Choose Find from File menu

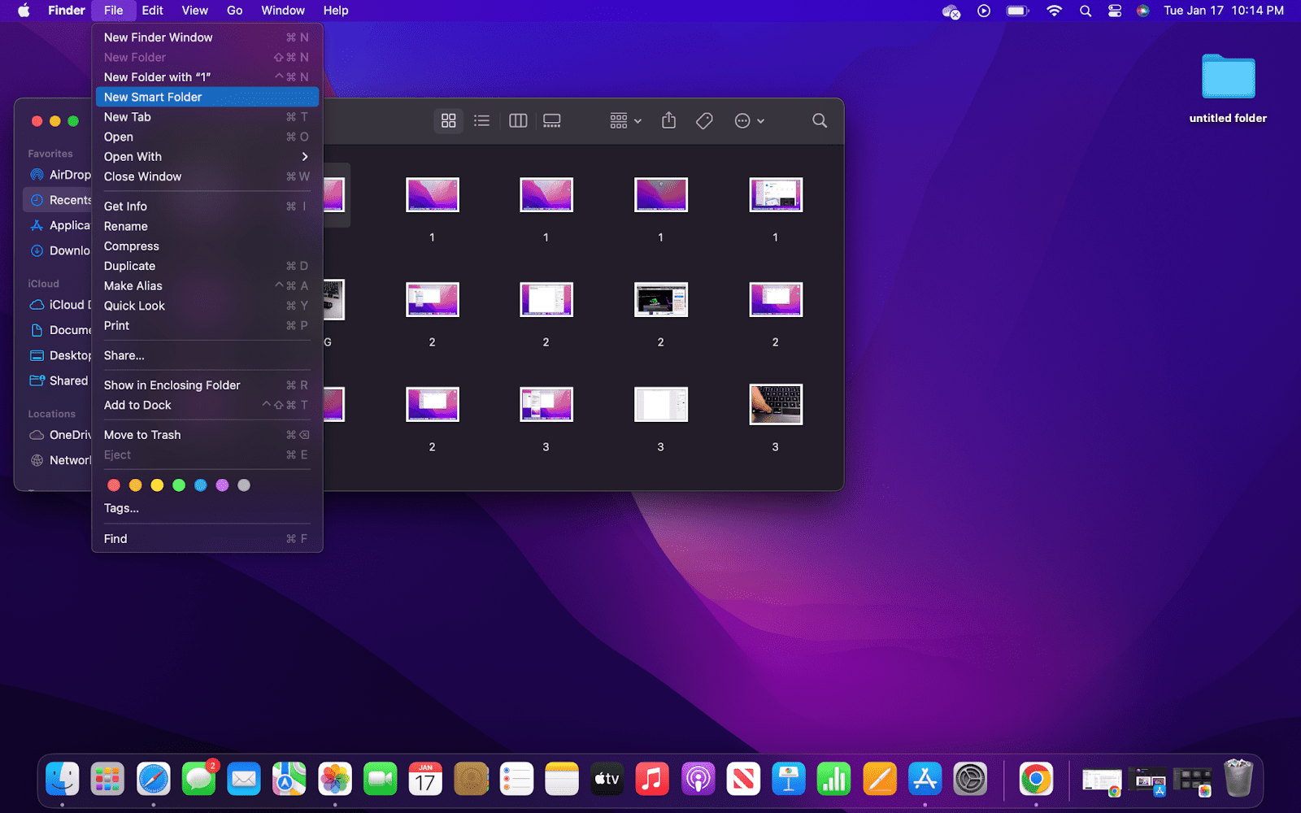(207, 539)
